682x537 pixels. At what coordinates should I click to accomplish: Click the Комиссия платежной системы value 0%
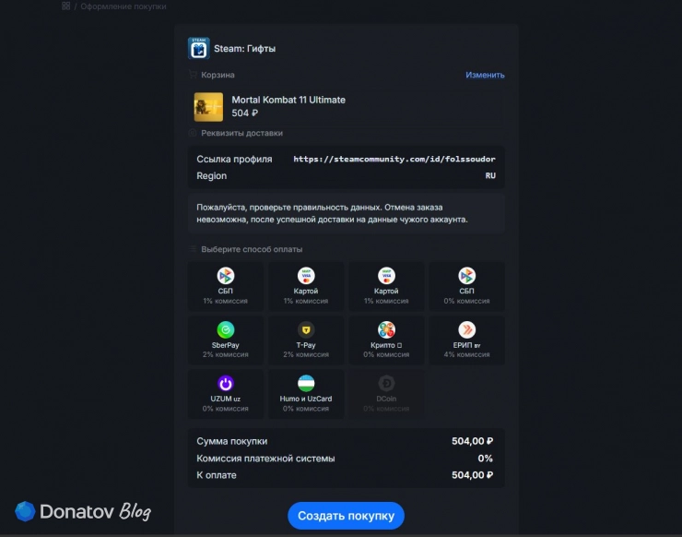(486, 459)
